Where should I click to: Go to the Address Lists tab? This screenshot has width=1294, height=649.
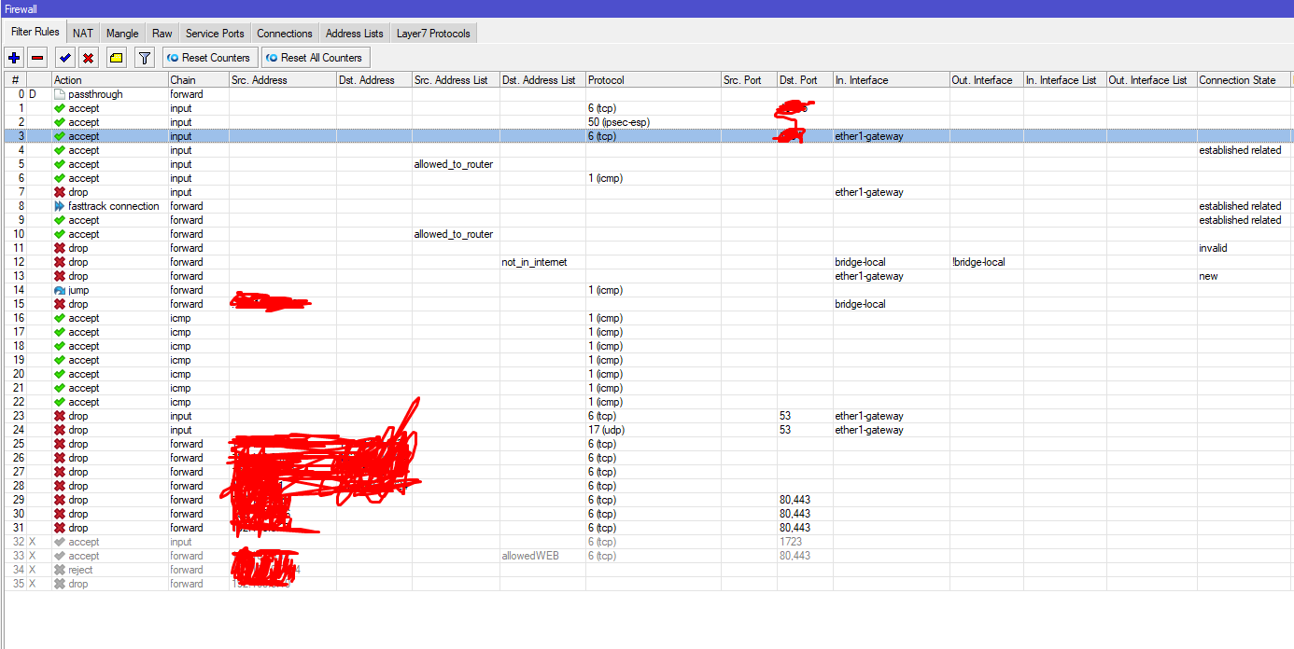point(354,33)
